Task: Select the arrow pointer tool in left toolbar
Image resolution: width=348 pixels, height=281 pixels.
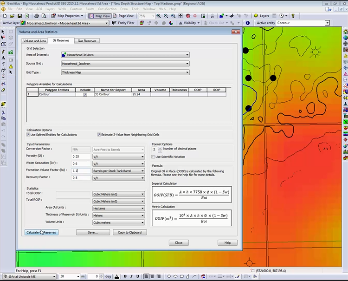Action: click(x=3, y=32)
